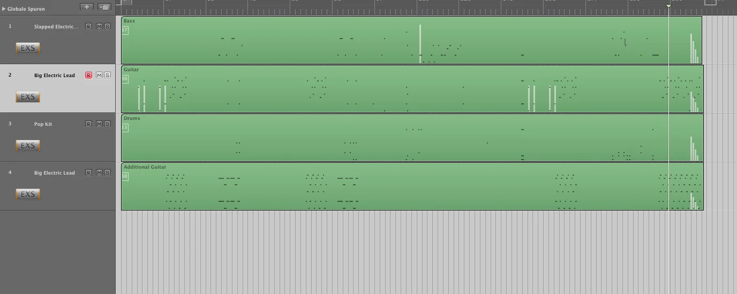Select the Drums MIDI region
This screenshot has width=737, height=294.
coord(412,138)
